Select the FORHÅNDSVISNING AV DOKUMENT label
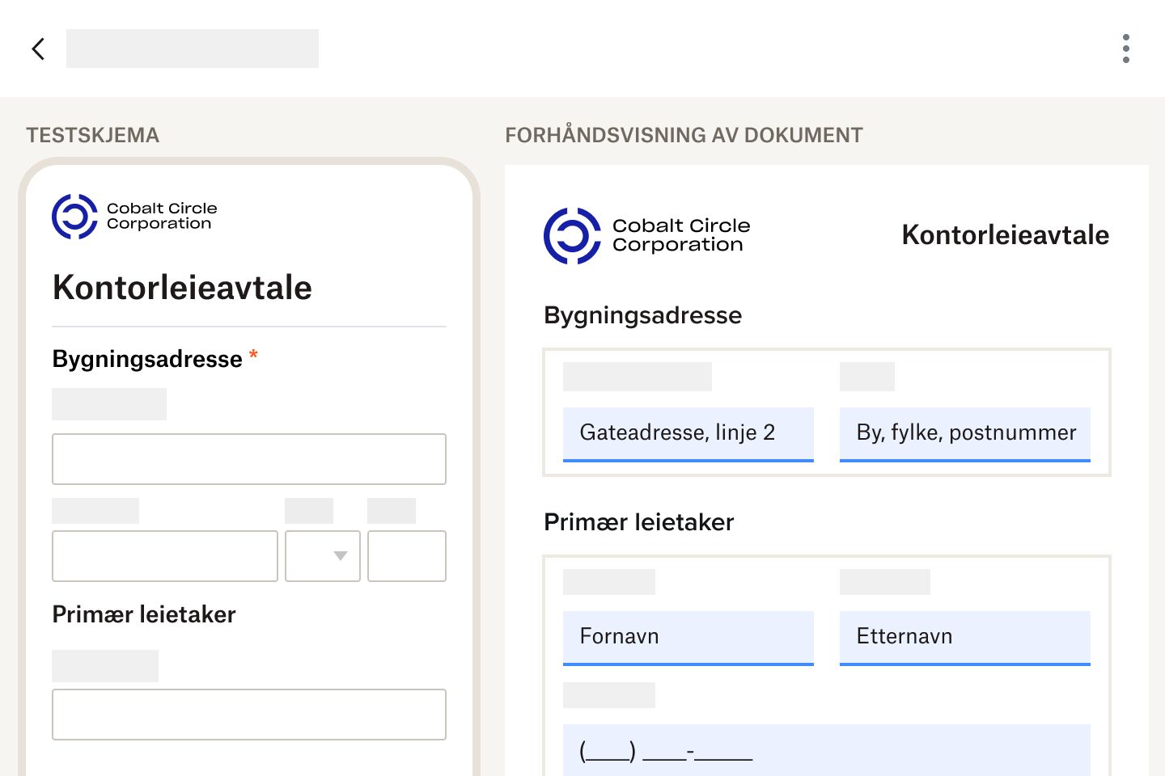 [x=684, y=135]
